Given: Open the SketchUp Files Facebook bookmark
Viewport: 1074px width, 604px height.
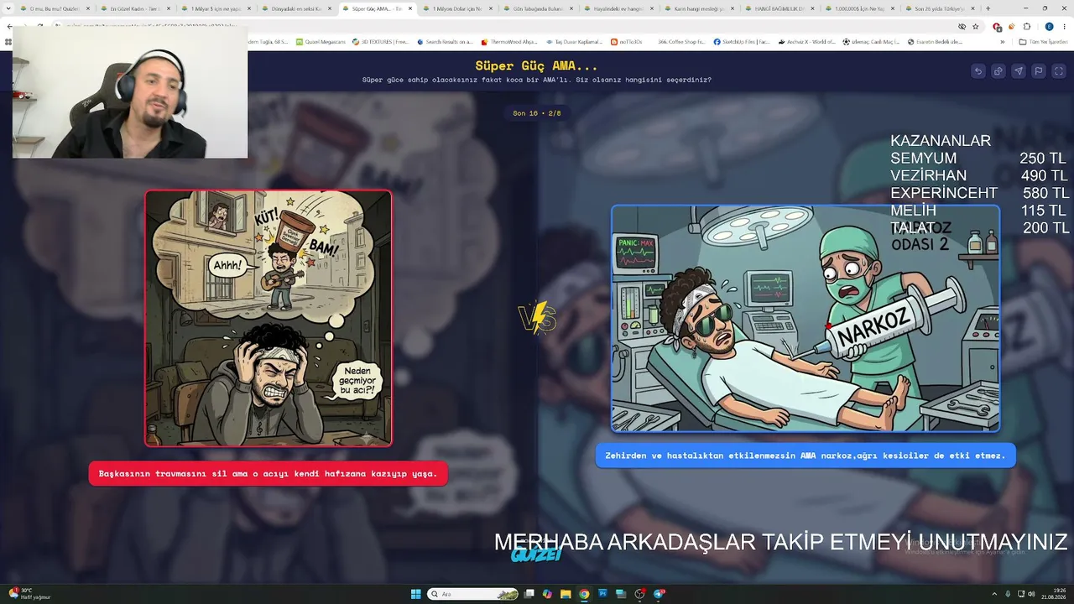Looking at the screenshot, I should pyautogui.click(x=741, y=42).
